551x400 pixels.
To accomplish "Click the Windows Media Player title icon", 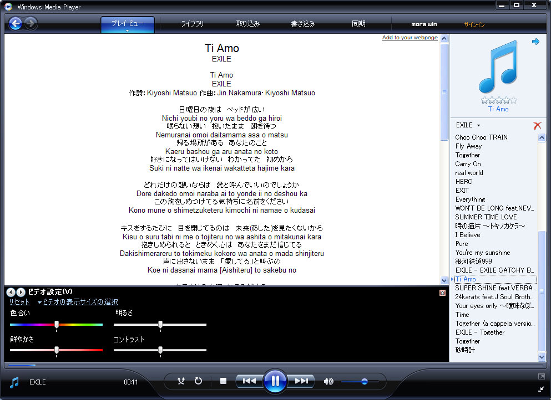I will tap(8, 6).
